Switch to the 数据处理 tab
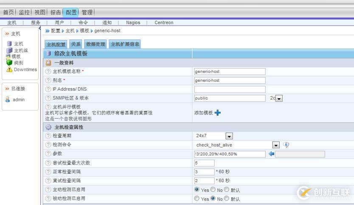354x205 pixels. (96, 44)
